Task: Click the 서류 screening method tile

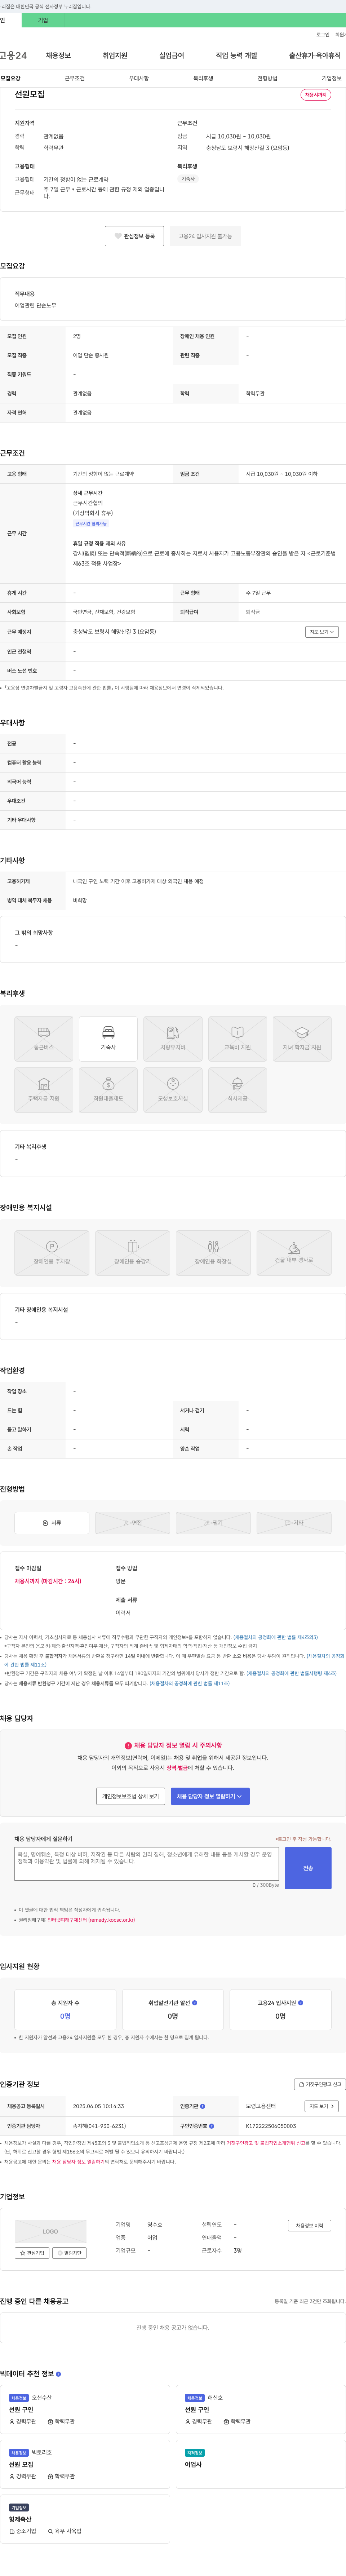Action: coord(52,1523)
